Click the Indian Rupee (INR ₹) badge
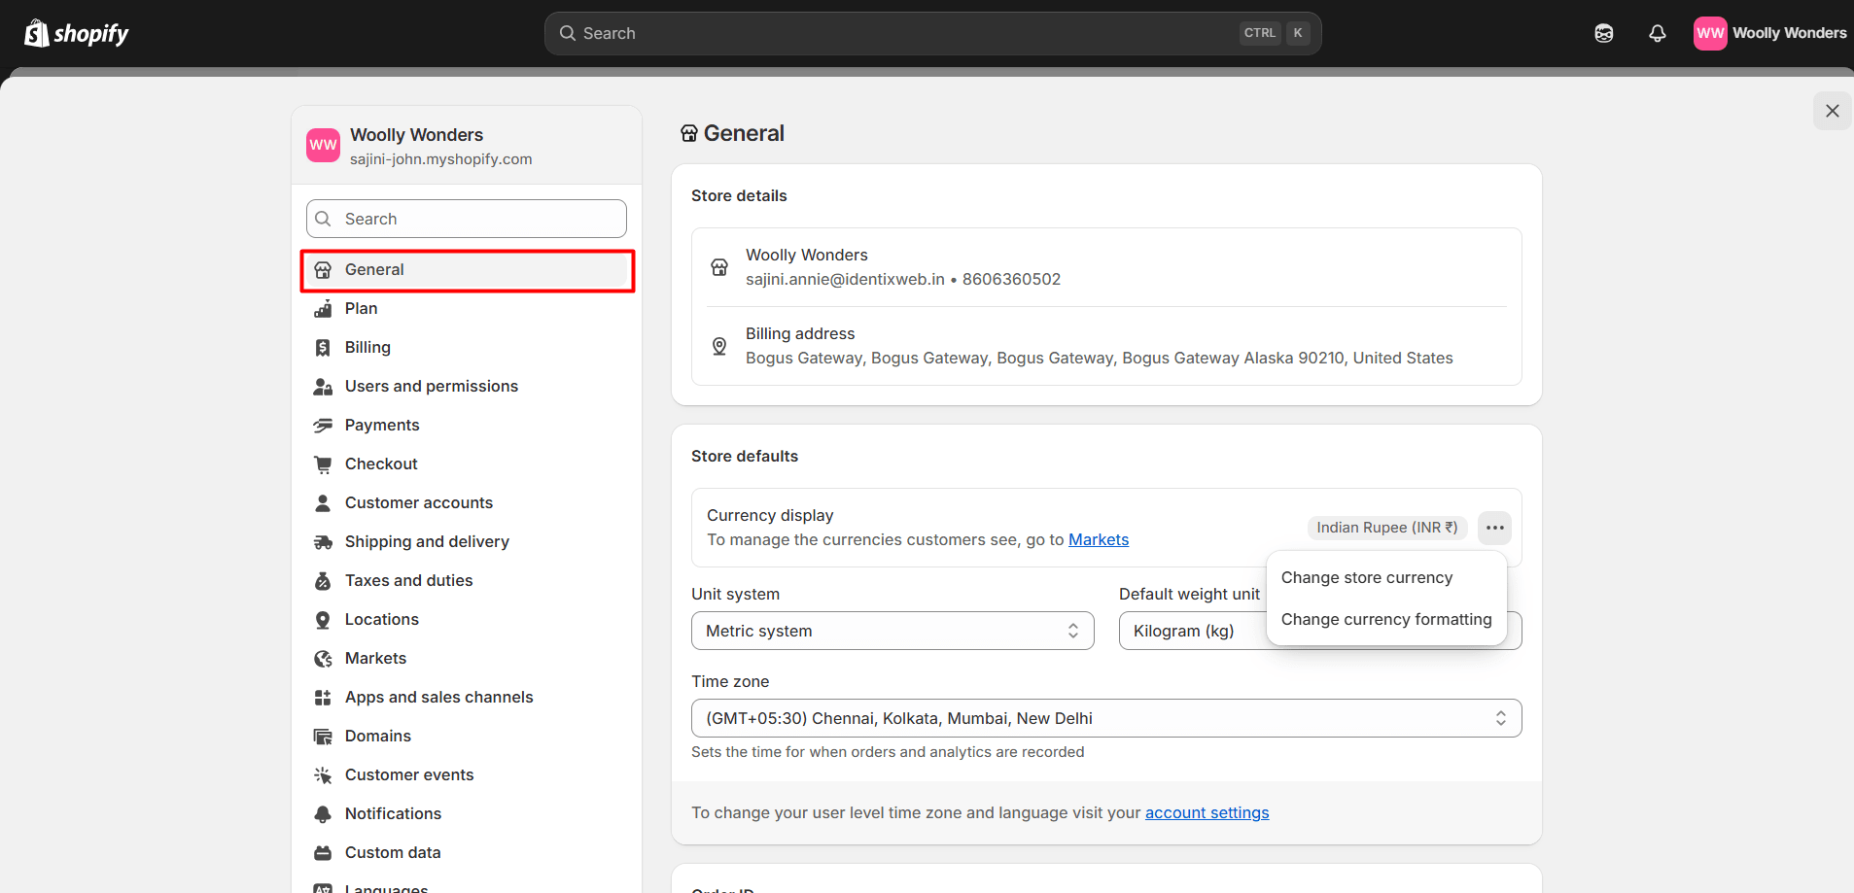1854x893 pixels. pos(1387,528)
